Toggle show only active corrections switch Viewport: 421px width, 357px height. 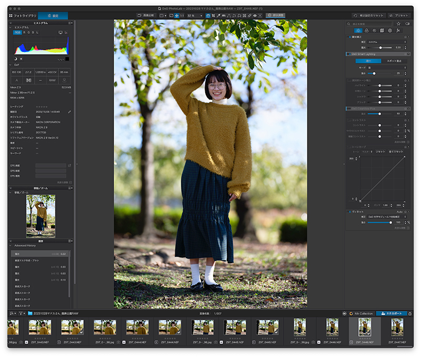click(x=407, y=24)
